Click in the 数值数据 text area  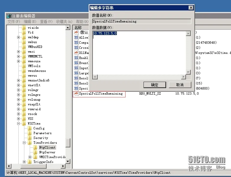[139, 53]
